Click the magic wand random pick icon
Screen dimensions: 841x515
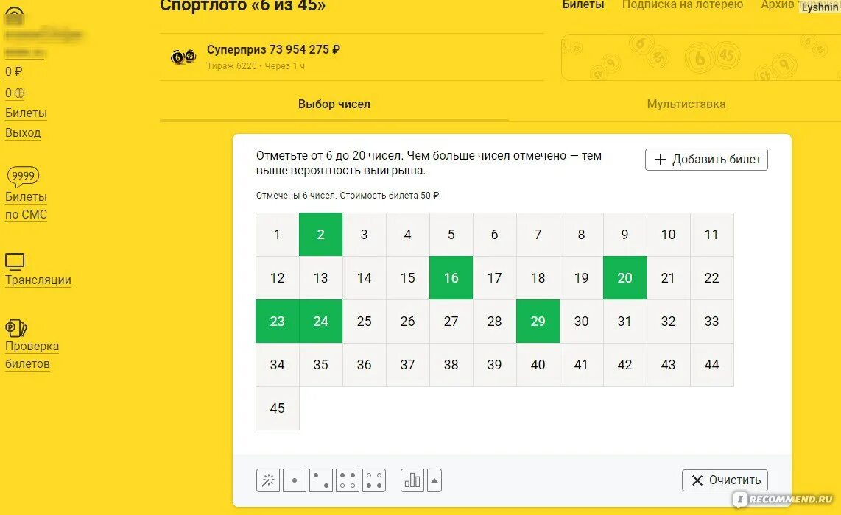click(x=267, y=480)
